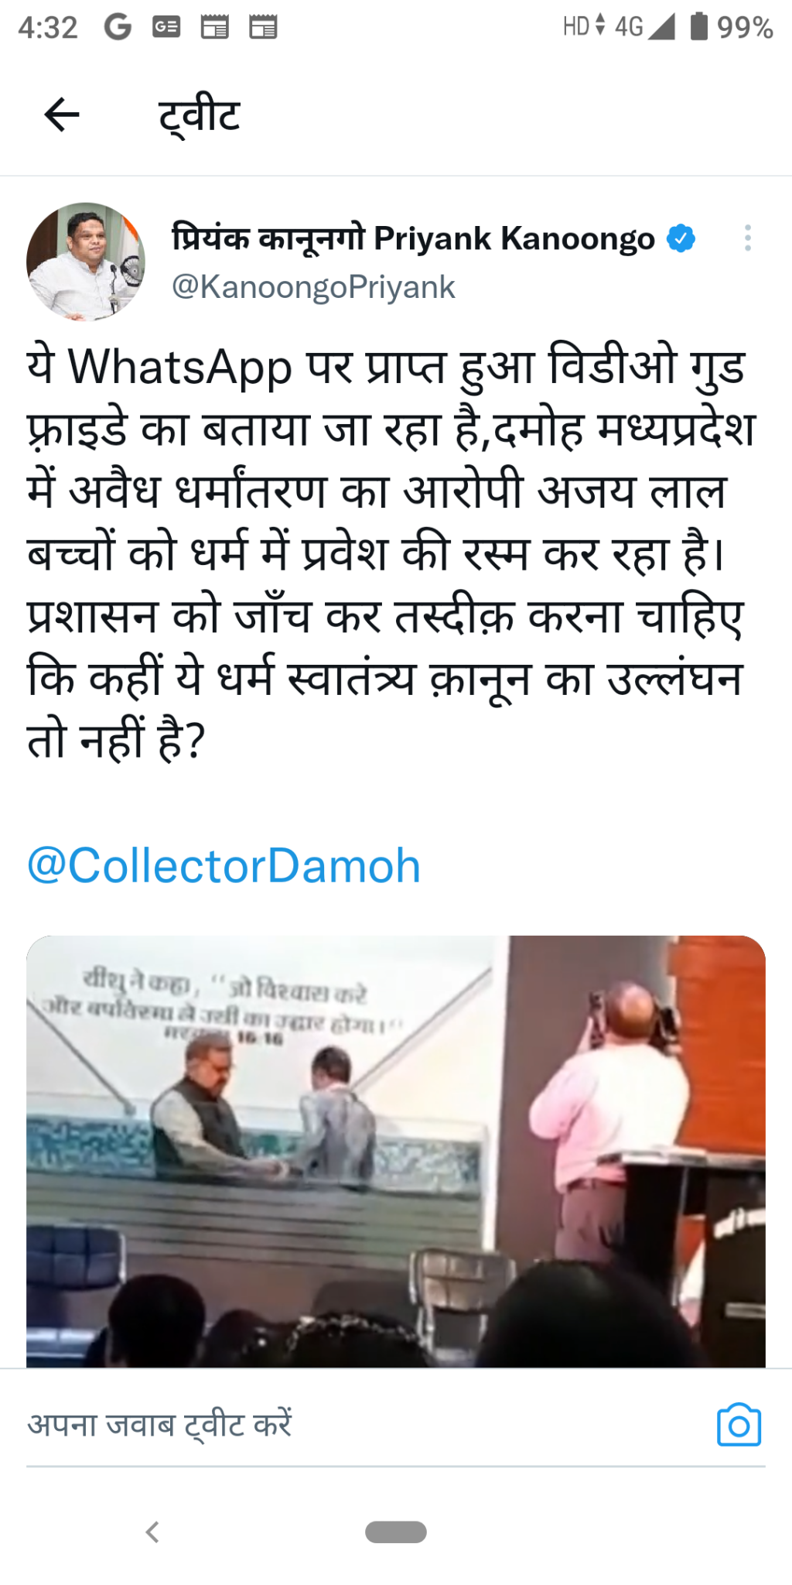Image resolution: width=792 pixels, height=1585 pixels.
Task: Tap the blue verified badge
Action: click(681, 238)
